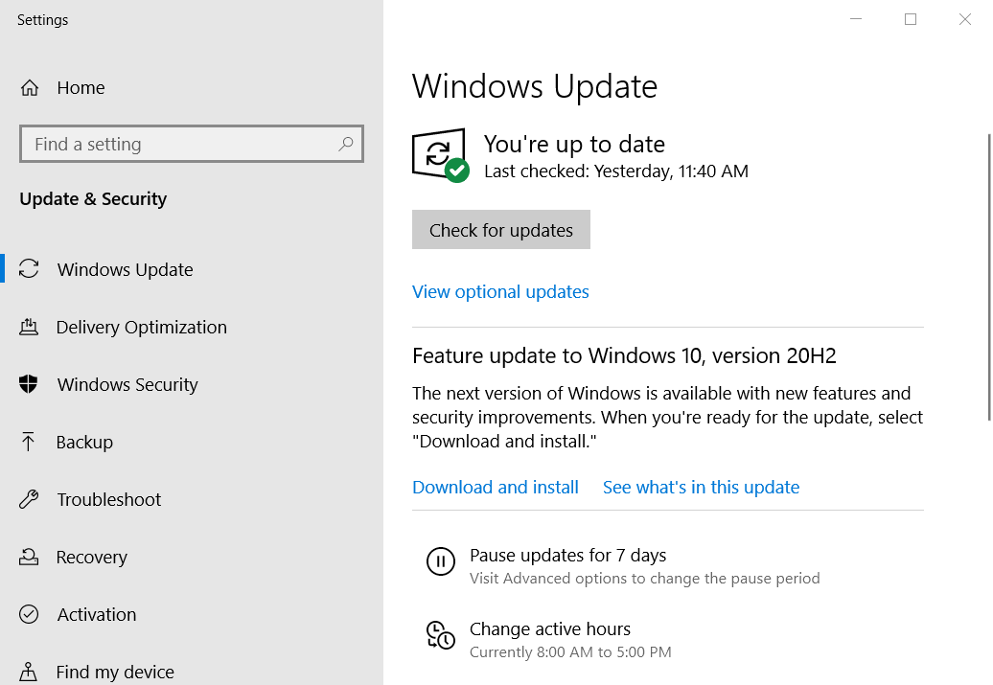Open See what's in this update

(x=701, y=487)
